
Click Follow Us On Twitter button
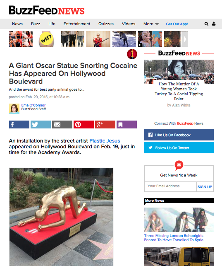(x=179, y=148)
